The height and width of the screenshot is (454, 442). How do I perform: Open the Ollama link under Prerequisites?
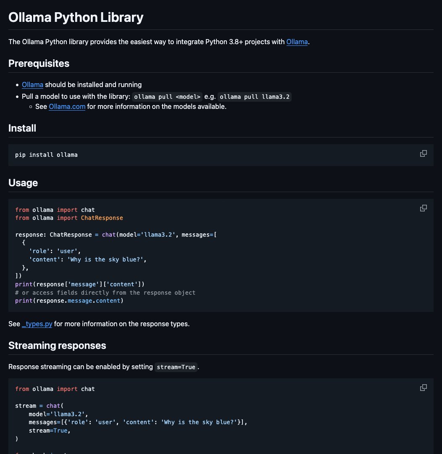[x=32, y=85]
